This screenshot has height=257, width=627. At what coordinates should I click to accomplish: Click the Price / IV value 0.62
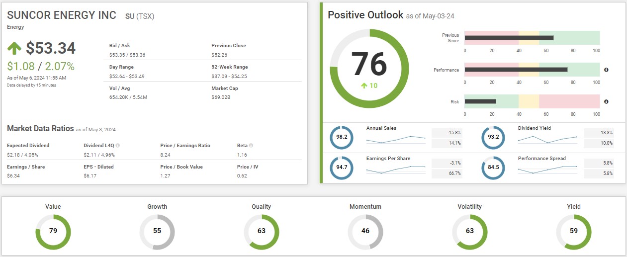pos(242,176)
